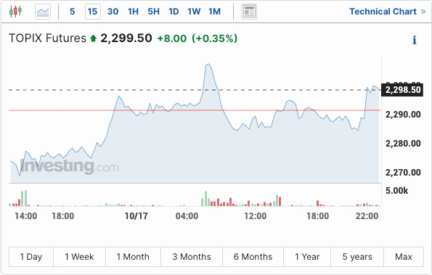Screen dimensions: 432x275
Task: Click the 2,280.00 axis label
Action: point(403,144)
